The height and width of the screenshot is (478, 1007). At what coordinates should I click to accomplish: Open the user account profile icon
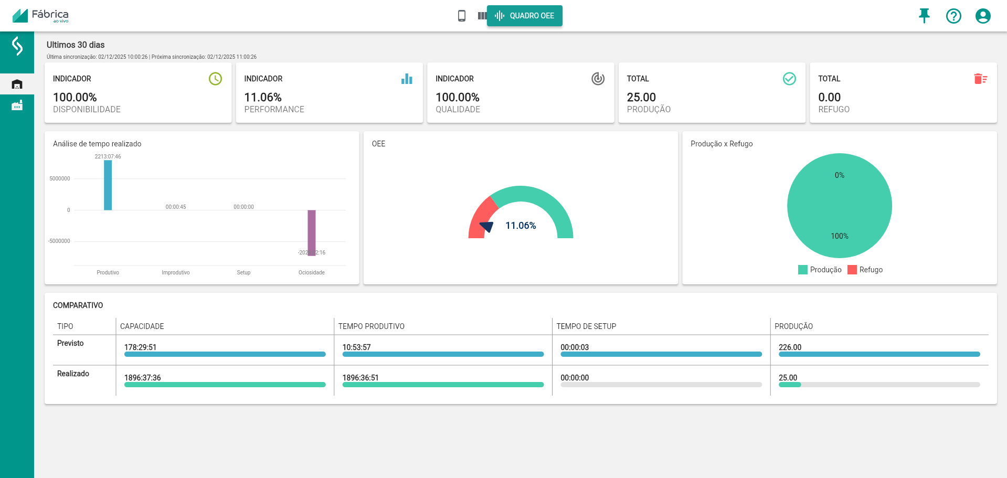[982, 16]
